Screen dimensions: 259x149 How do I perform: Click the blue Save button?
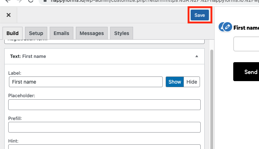[x=200, y=15]
